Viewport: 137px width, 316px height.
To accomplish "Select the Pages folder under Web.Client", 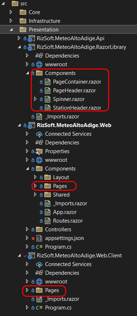I will pos(52,290).
